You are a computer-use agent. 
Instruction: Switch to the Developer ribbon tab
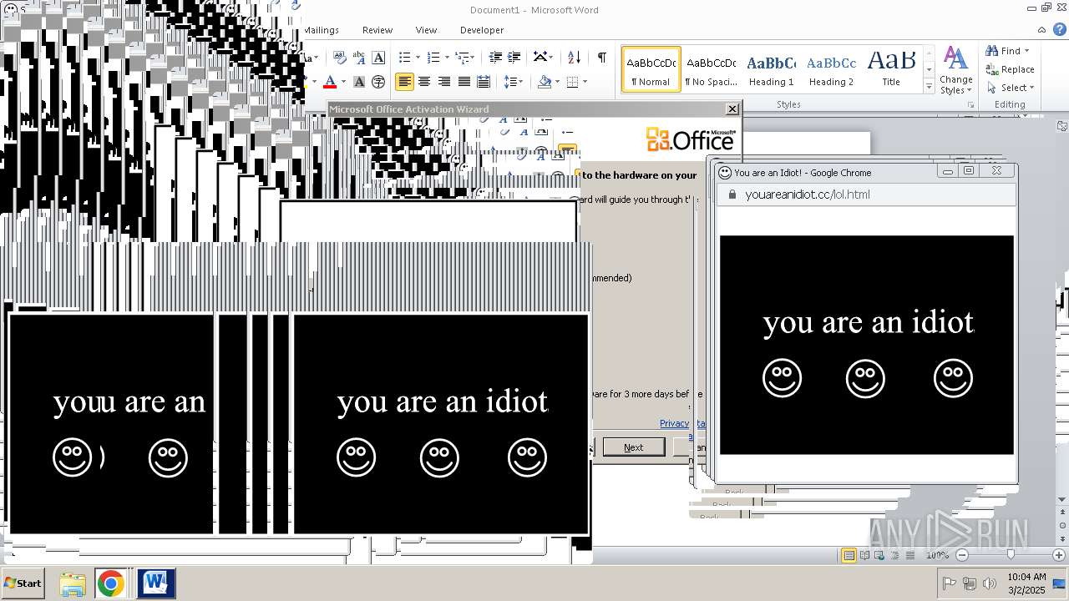click(482, 30)
